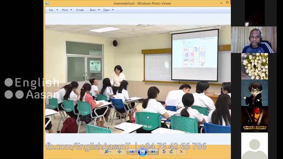Select the Harry Potter figurine participant tile

pyautogui.click(x=255, y=93)
